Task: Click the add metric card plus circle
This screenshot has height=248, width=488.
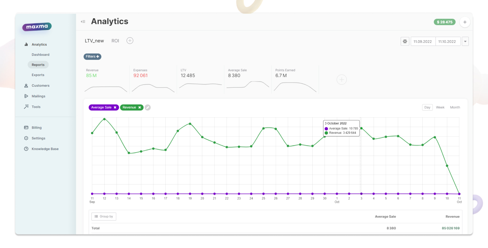Action: point(342,80)
